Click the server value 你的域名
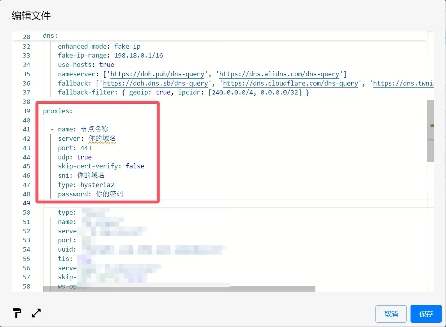This screenshot has width=446, height=327. (x=102, y=138)
